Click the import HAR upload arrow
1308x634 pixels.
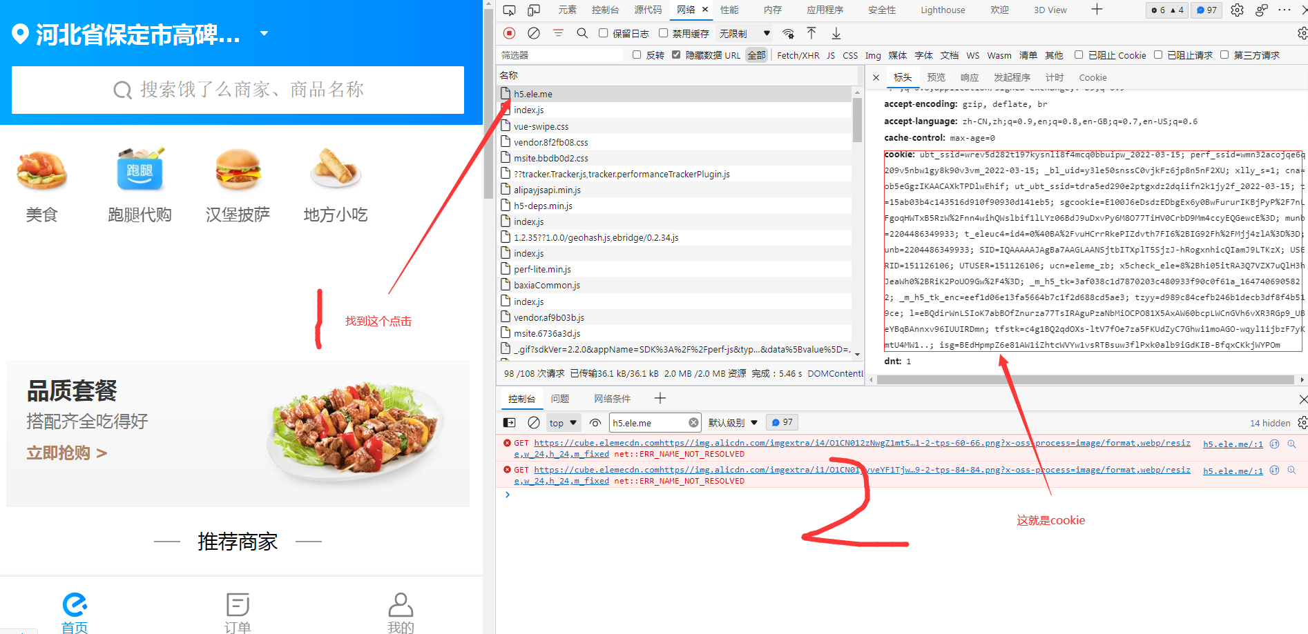(811, 33)
